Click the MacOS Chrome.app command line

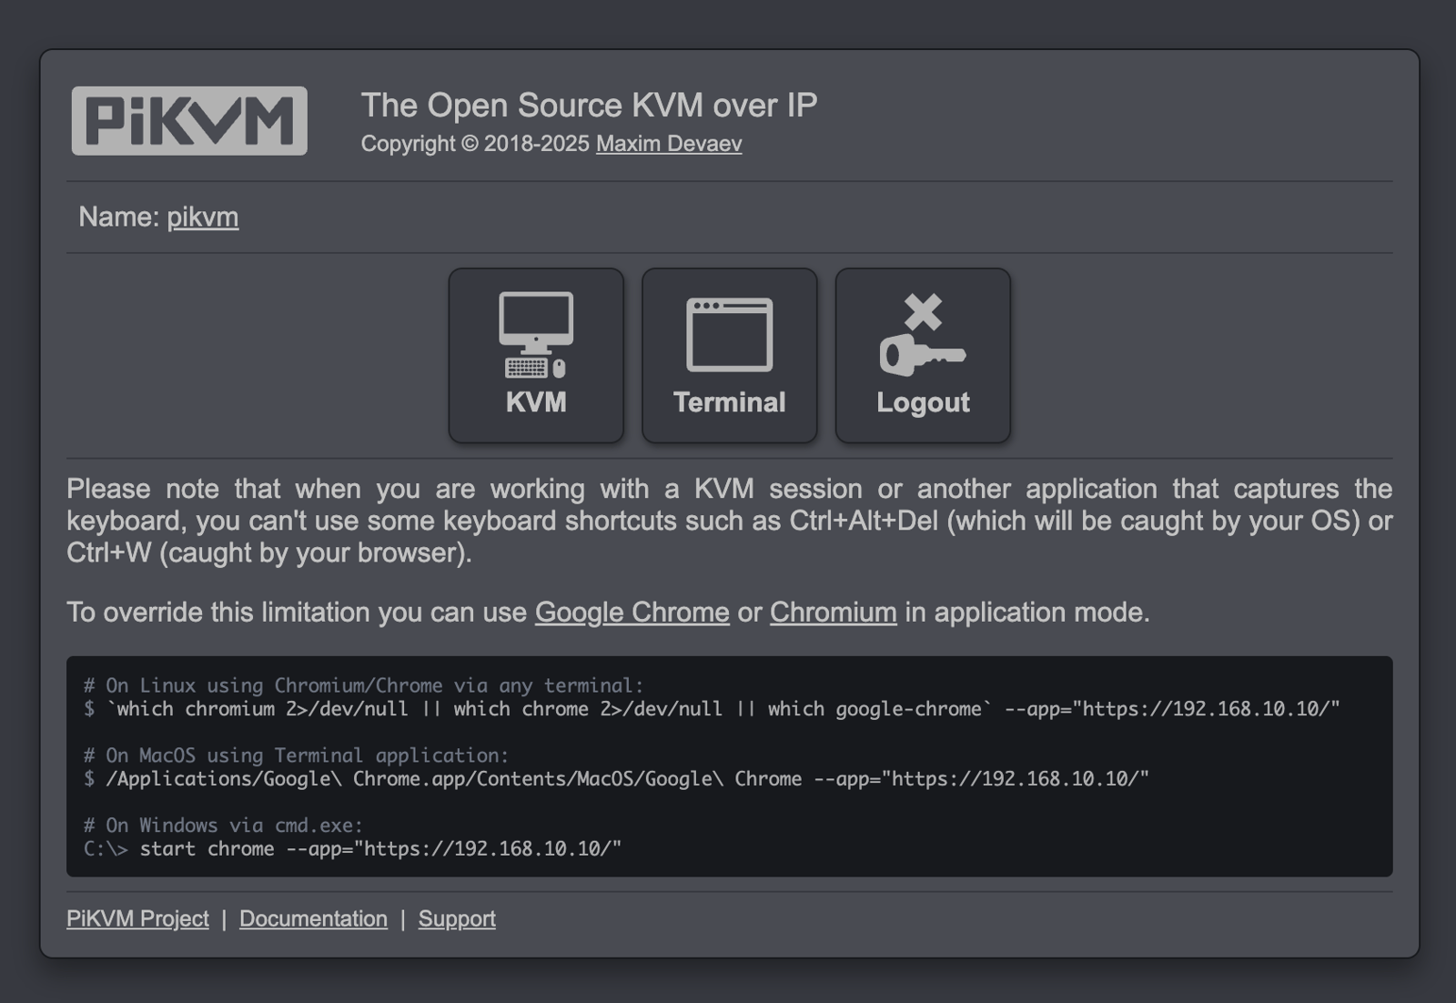click(616, 779)
